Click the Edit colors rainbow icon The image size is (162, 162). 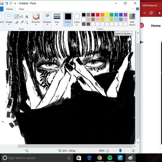(x=132, y=16)
